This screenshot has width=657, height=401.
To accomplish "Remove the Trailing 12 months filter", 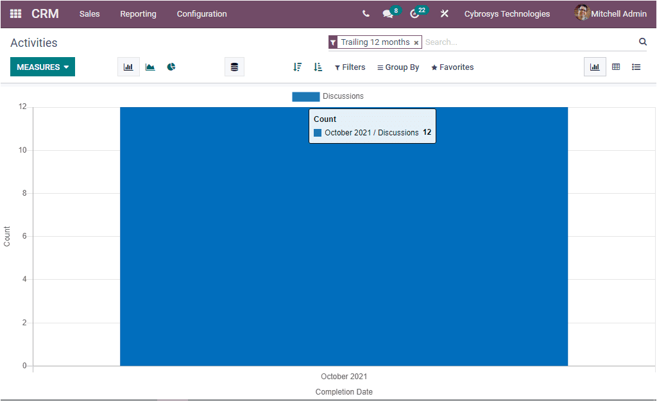I will coord(416,42).
